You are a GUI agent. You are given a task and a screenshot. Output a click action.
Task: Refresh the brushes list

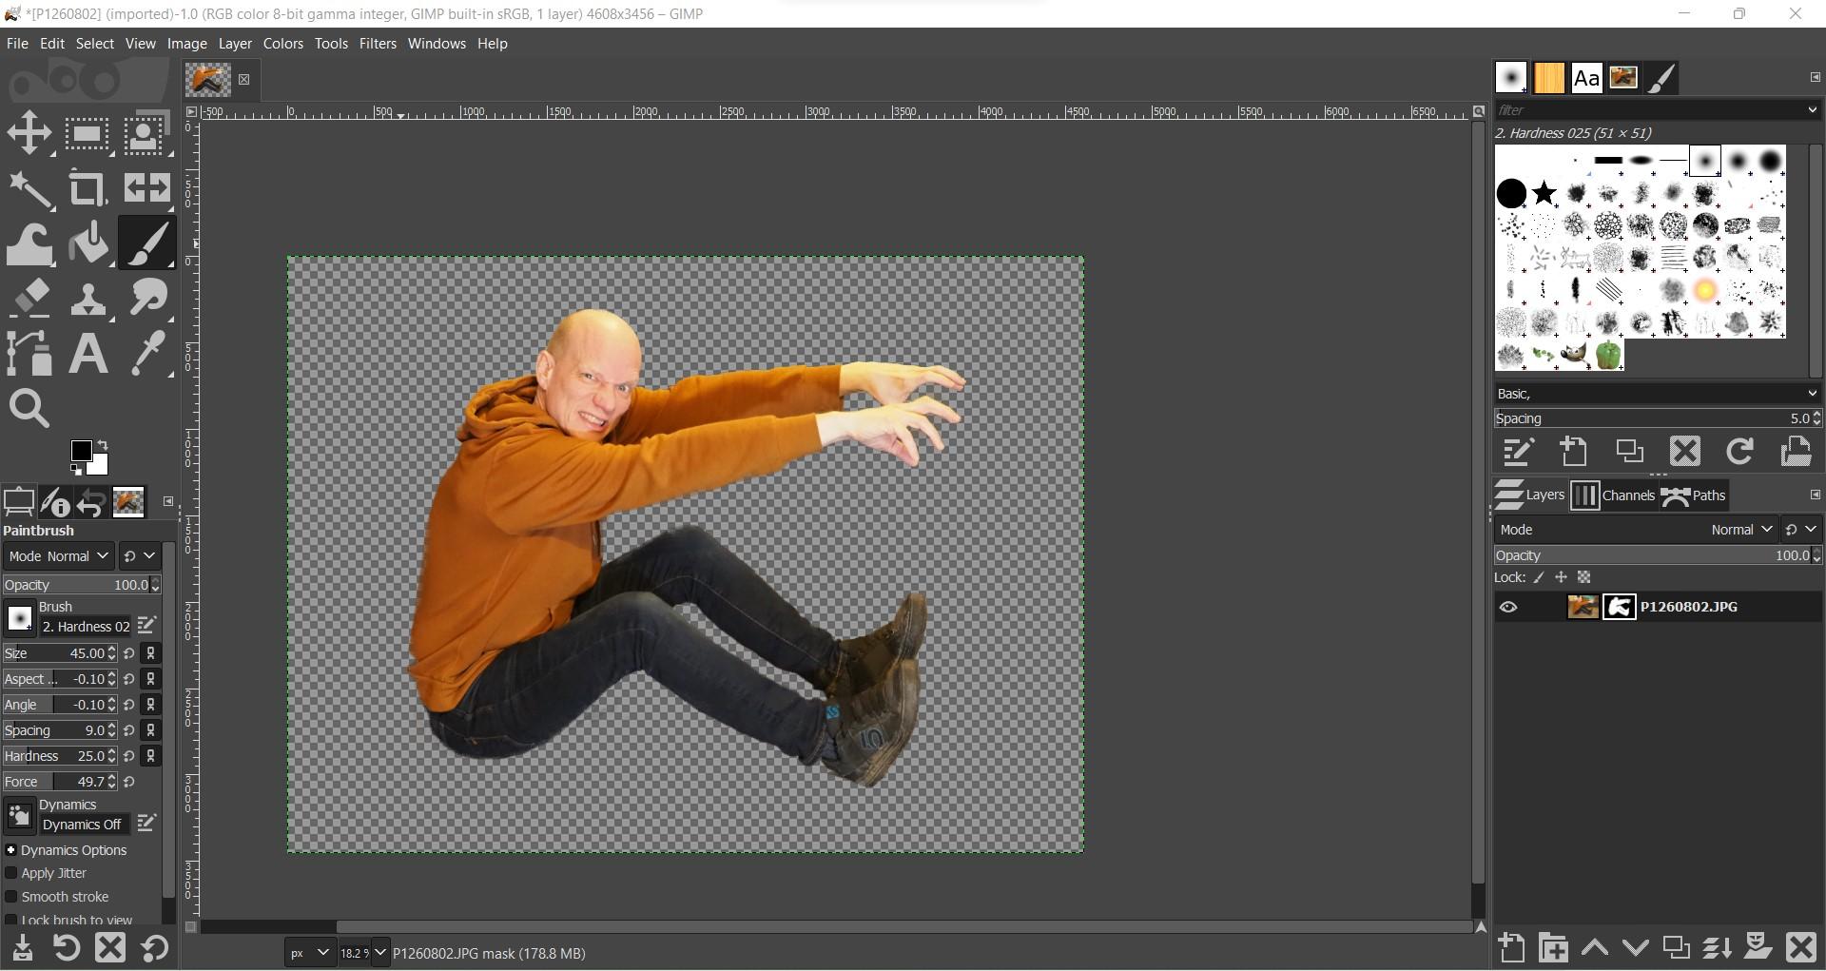click(1739, 451)
